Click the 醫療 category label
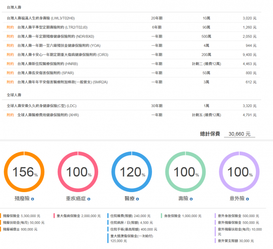The height and width of the screenshot is (249, 273). tap(130, 199)
